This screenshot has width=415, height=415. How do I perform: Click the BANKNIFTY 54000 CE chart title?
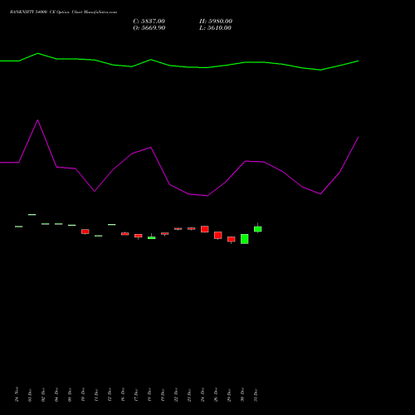point(63,12)
